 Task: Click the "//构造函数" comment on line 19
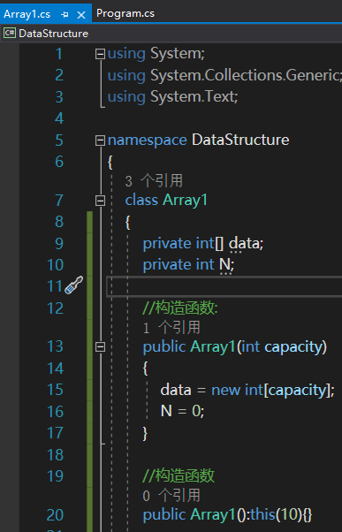pos(179,476)
